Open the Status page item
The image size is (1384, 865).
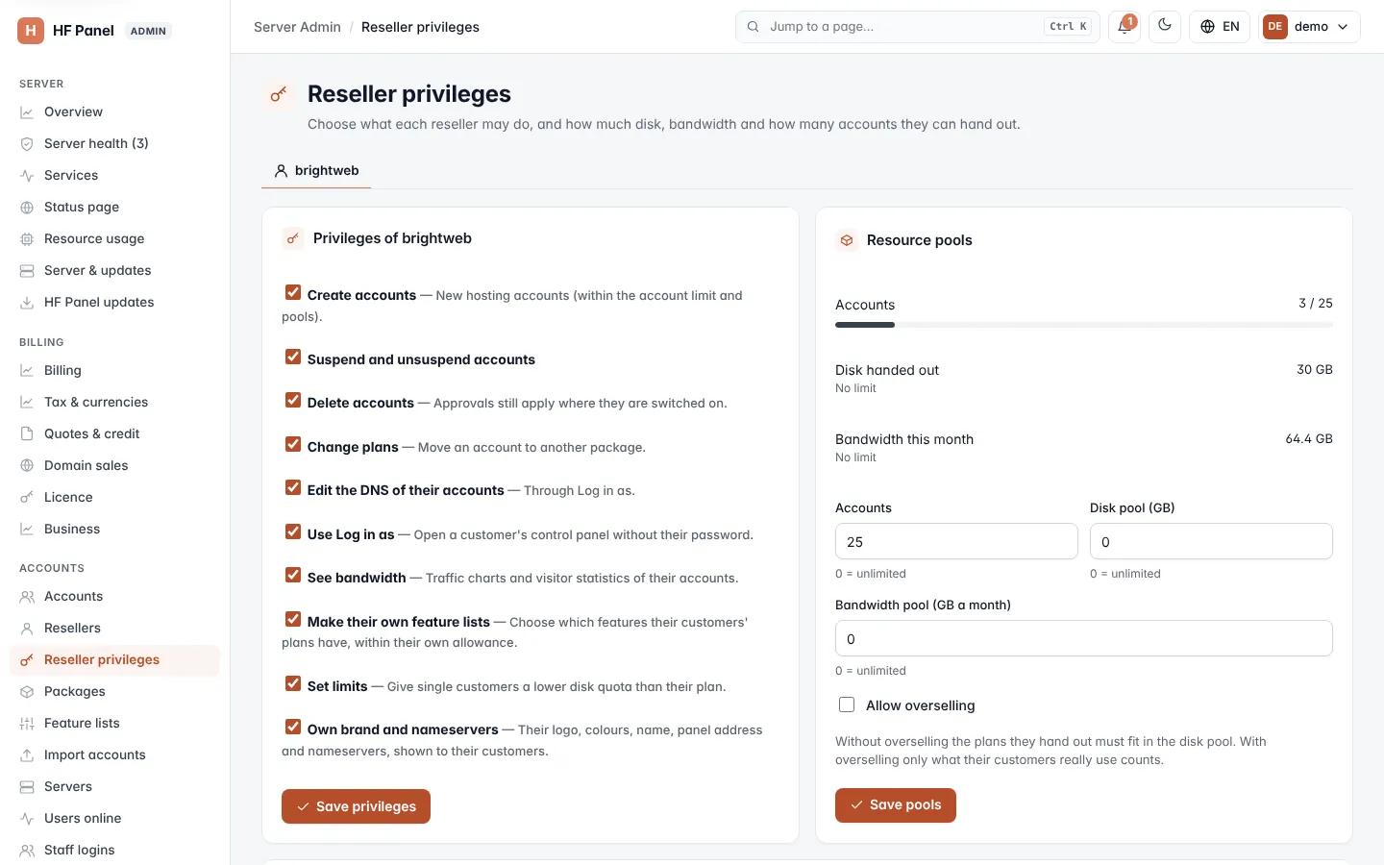coord(114,207)
